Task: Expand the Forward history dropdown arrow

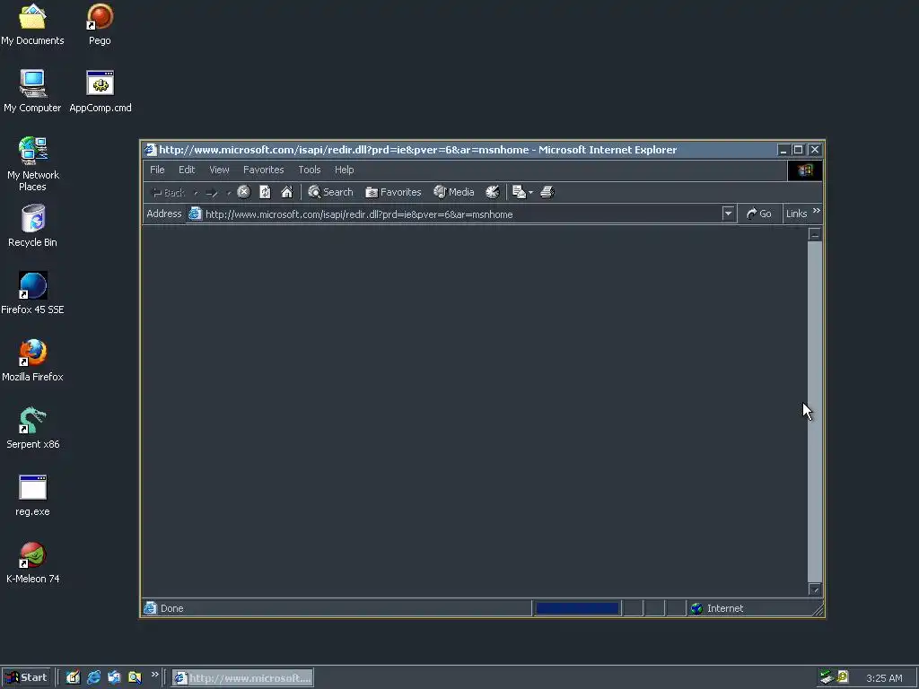Action: (229, 193)
